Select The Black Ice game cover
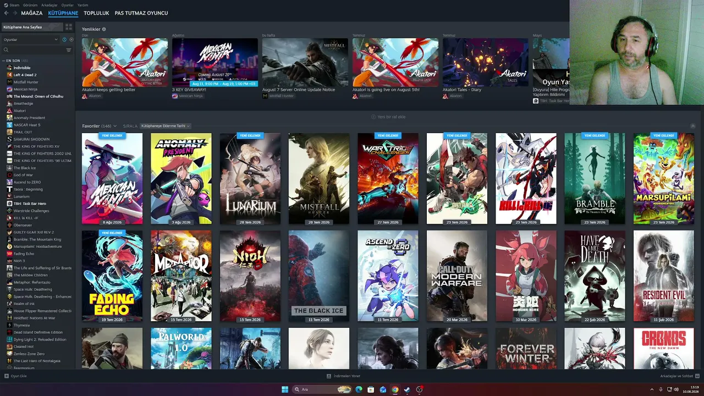The image size is (704, 396). [x=319, y=276]
